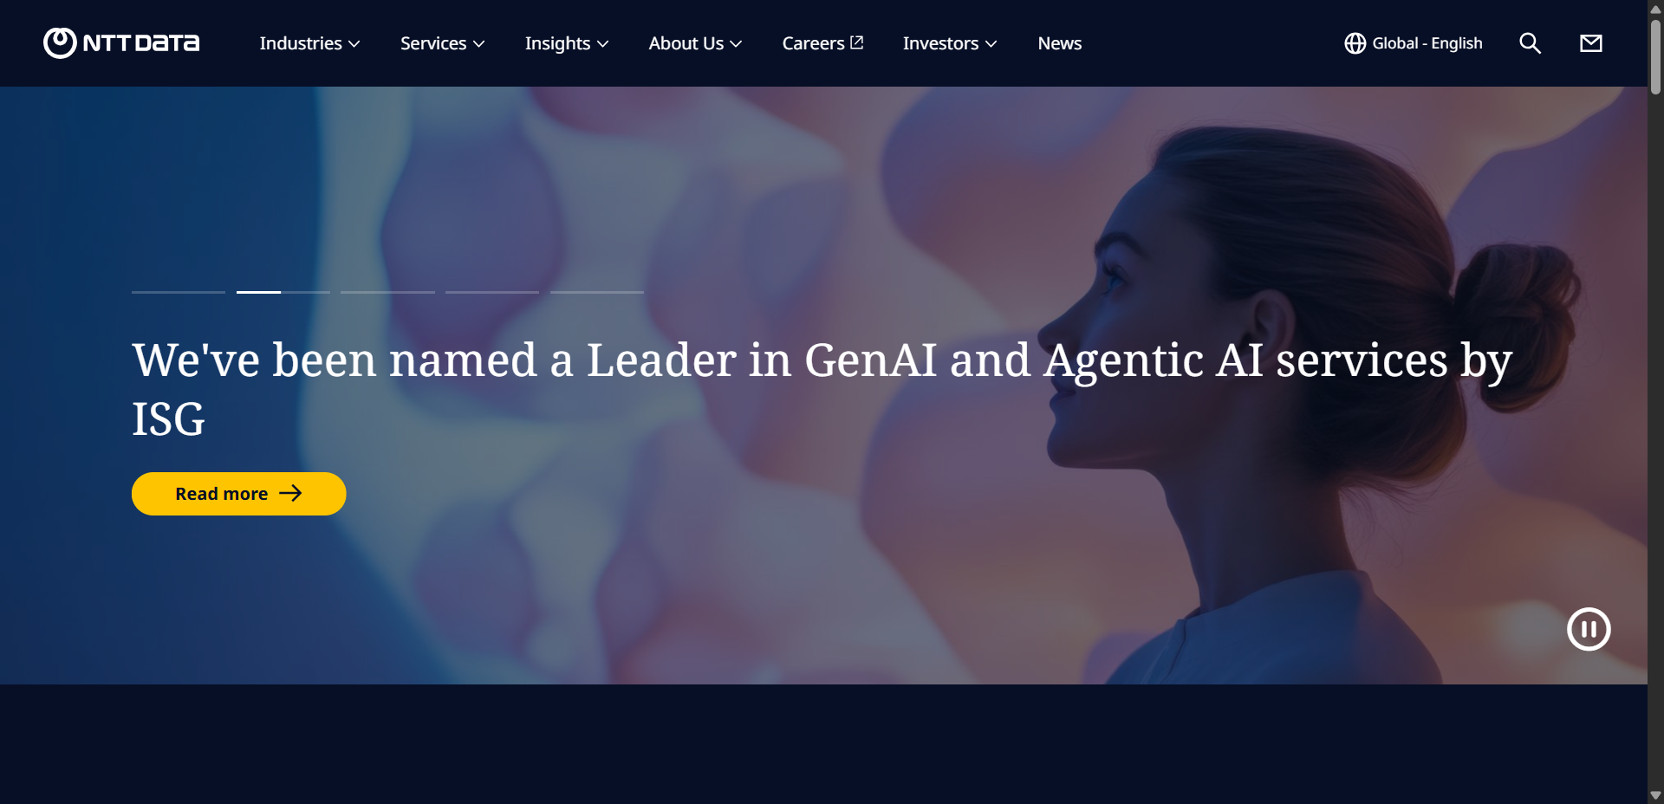Click the contact envelope icon
This screenshot has height=804, width=1664.
coord(1591,43)
